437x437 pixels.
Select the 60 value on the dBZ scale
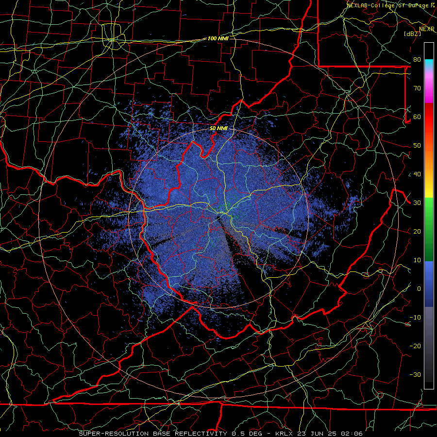pos(417,117)
